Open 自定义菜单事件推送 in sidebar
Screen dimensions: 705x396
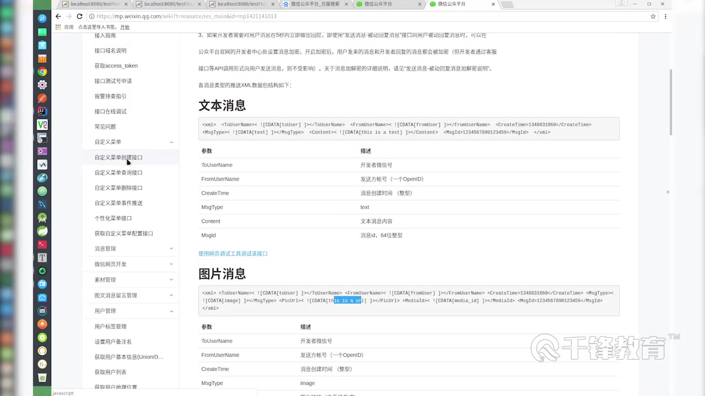(x=118, y=203)
